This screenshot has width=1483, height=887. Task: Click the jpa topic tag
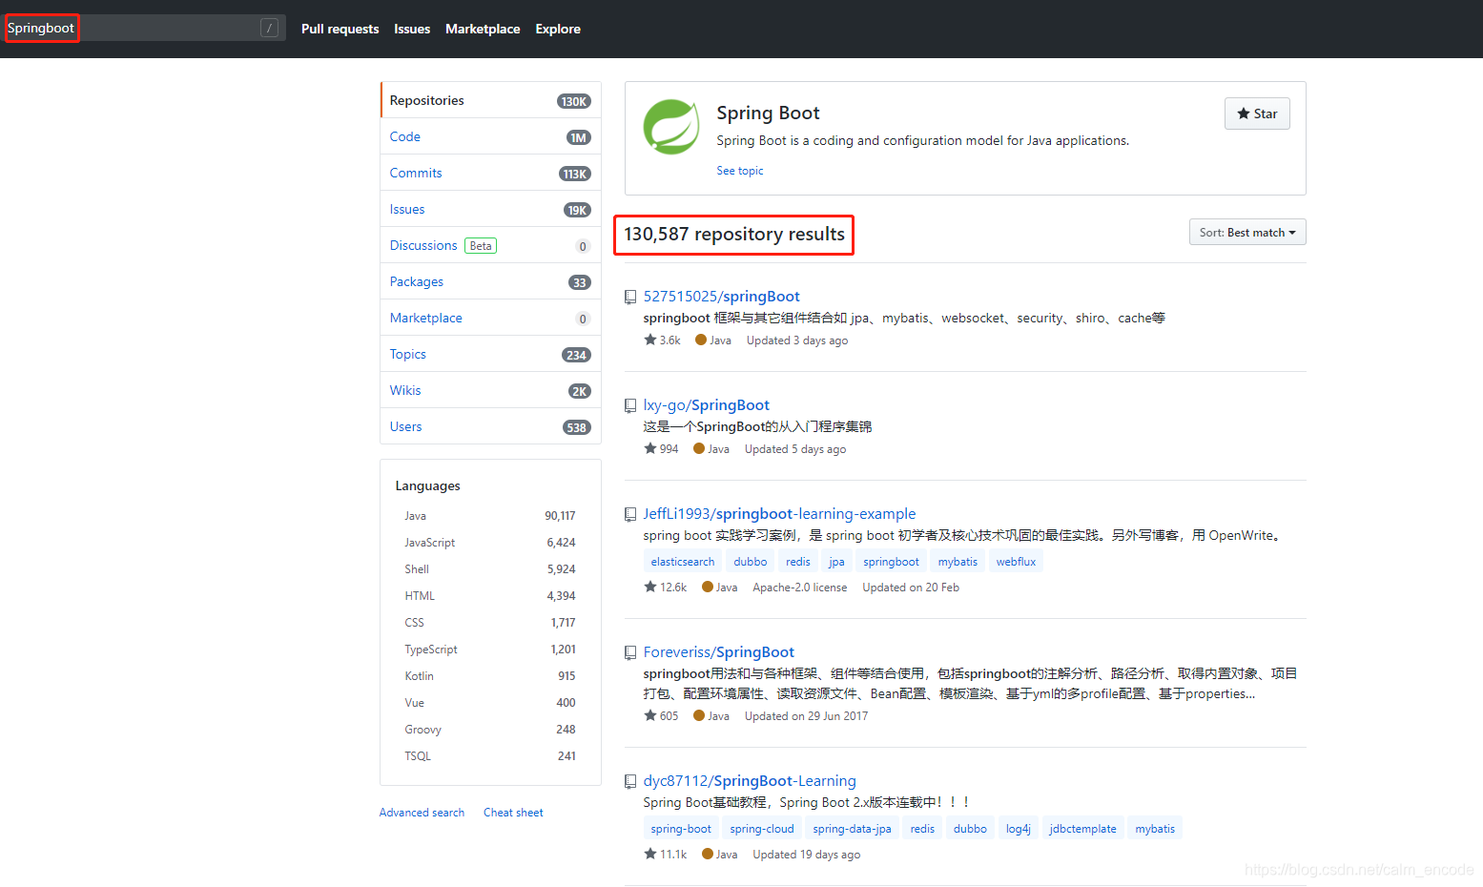click(836, 562)
